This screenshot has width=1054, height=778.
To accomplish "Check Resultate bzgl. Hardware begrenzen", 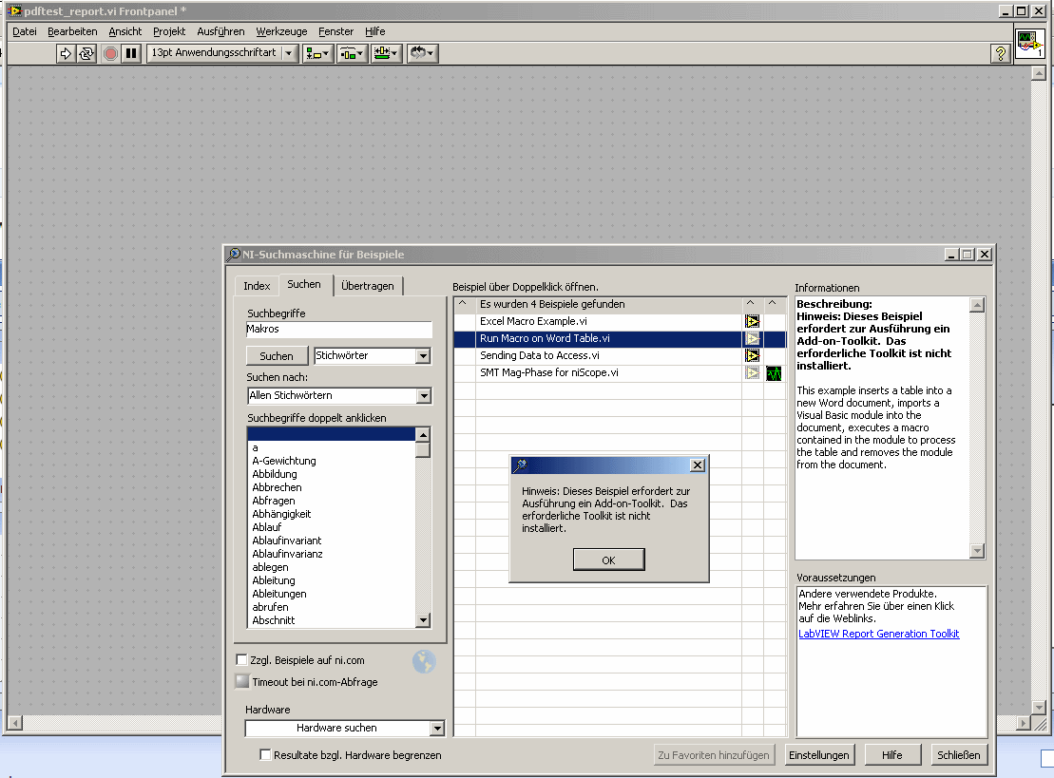I will (x=266, y=754).
